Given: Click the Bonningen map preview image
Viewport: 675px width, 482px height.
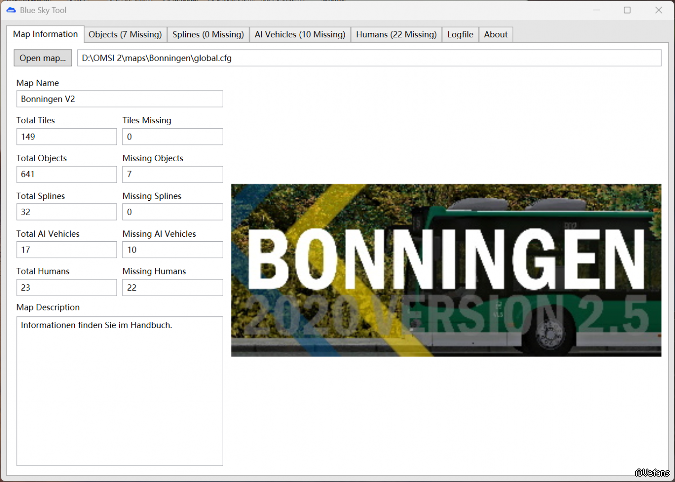Looking at the screenshot, I should coord(446,270).
